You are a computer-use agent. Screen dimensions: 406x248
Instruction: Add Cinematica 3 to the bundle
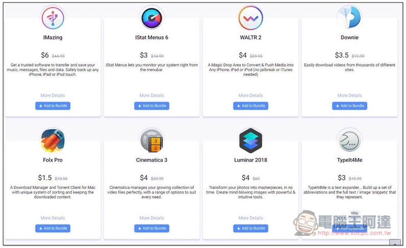[151, 228]
